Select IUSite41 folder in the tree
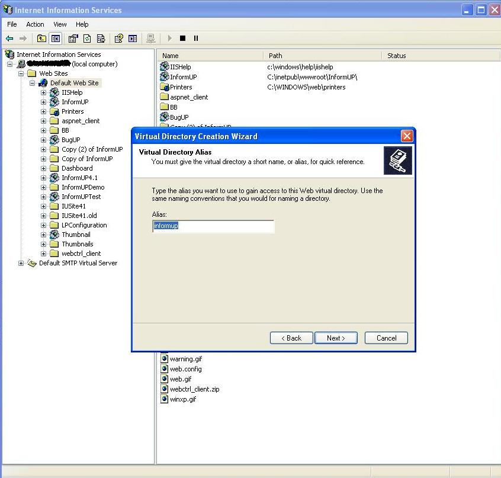Image resolution: width=501 pixels, height=478 pixels. pos(73,206)
